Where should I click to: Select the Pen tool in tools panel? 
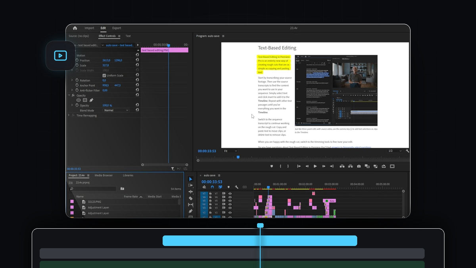pos(191,211)
